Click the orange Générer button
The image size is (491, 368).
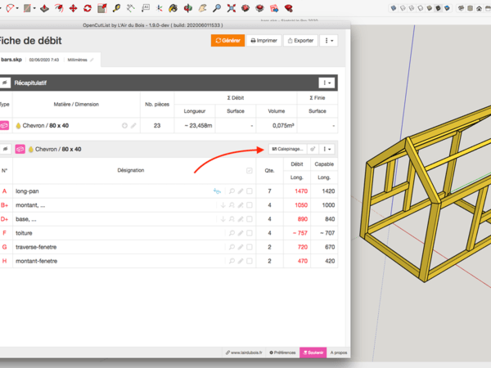pyautogui.click(x=227, y=40)
